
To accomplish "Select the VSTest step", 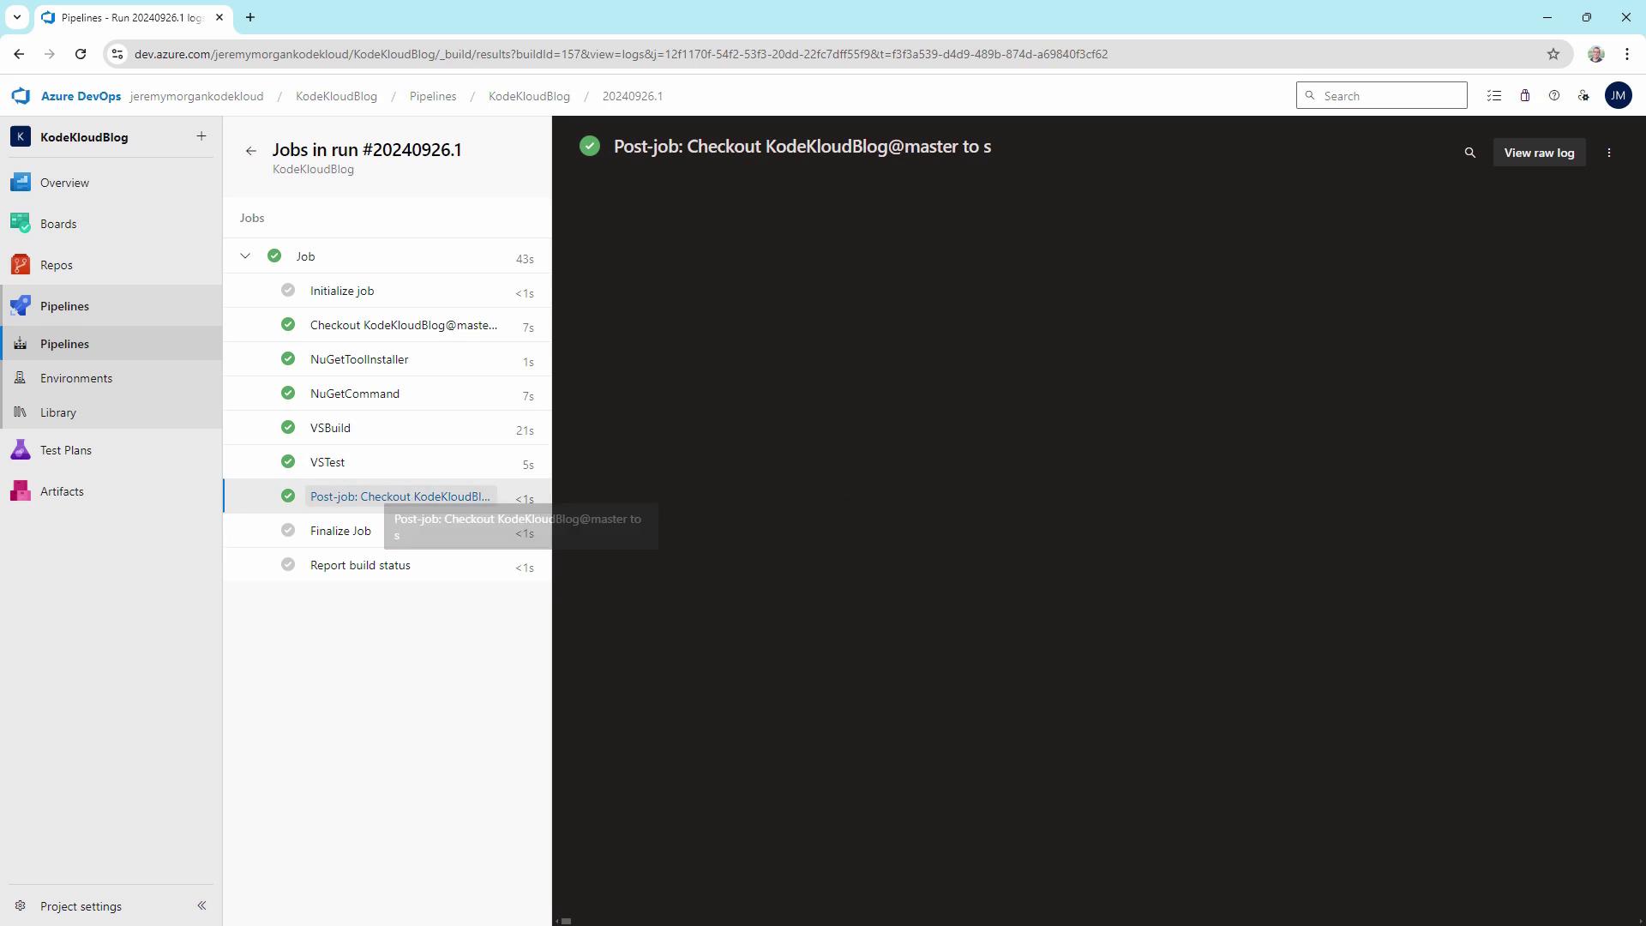I will (387, 462).
